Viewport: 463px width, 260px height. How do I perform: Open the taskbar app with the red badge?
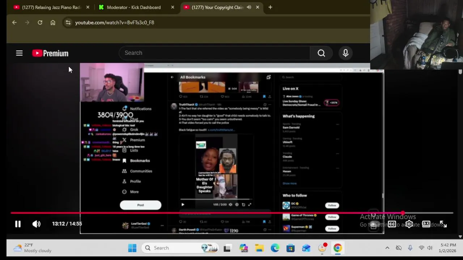(322, 248)
